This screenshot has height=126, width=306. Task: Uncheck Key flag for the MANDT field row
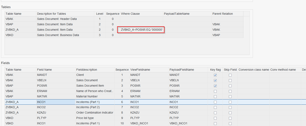[215, 75]
